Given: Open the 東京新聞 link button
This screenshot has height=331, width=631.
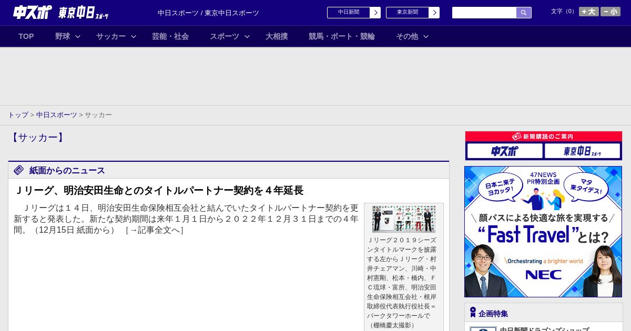Looking at the screenshot, I should coord(408,13).
